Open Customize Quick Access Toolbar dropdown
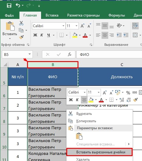 (39, 6)
